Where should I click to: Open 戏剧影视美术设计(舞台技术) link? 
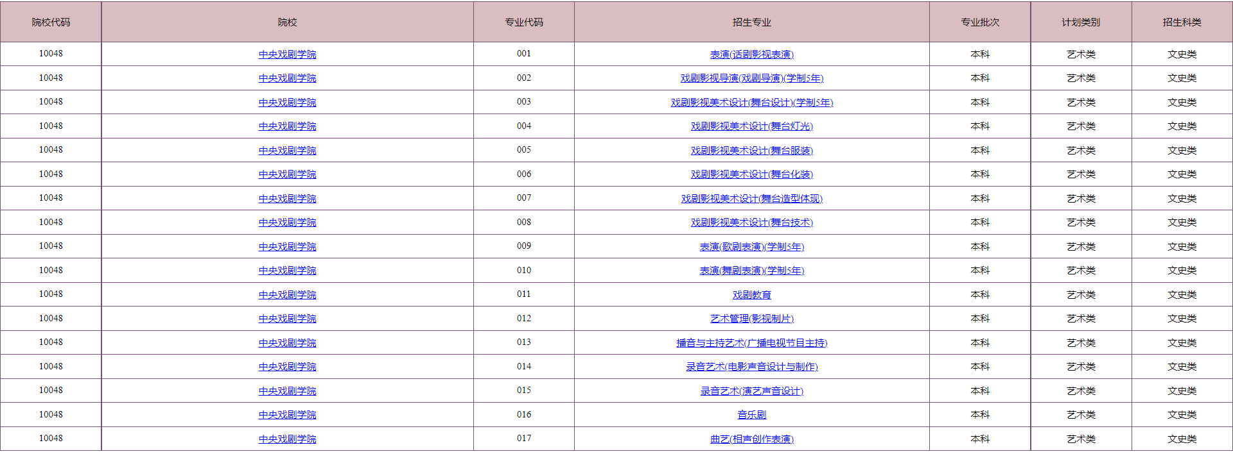tap(751, 223)
